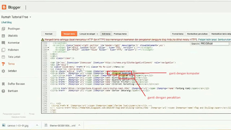Viewport: 231px width, 130px height.
Task: Open options chevron for Lenovo 1-01-01.jpg download
Action: click(37, 125)
